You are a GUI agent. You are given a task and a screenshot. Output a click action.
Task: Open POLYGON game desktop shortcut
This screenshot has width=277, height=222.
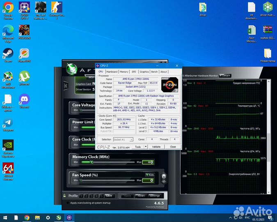pos(24,32)
